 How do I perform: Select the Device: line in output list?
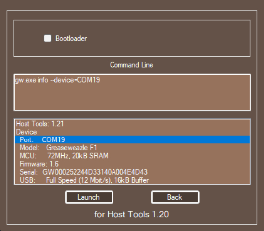tap(132, 132)
